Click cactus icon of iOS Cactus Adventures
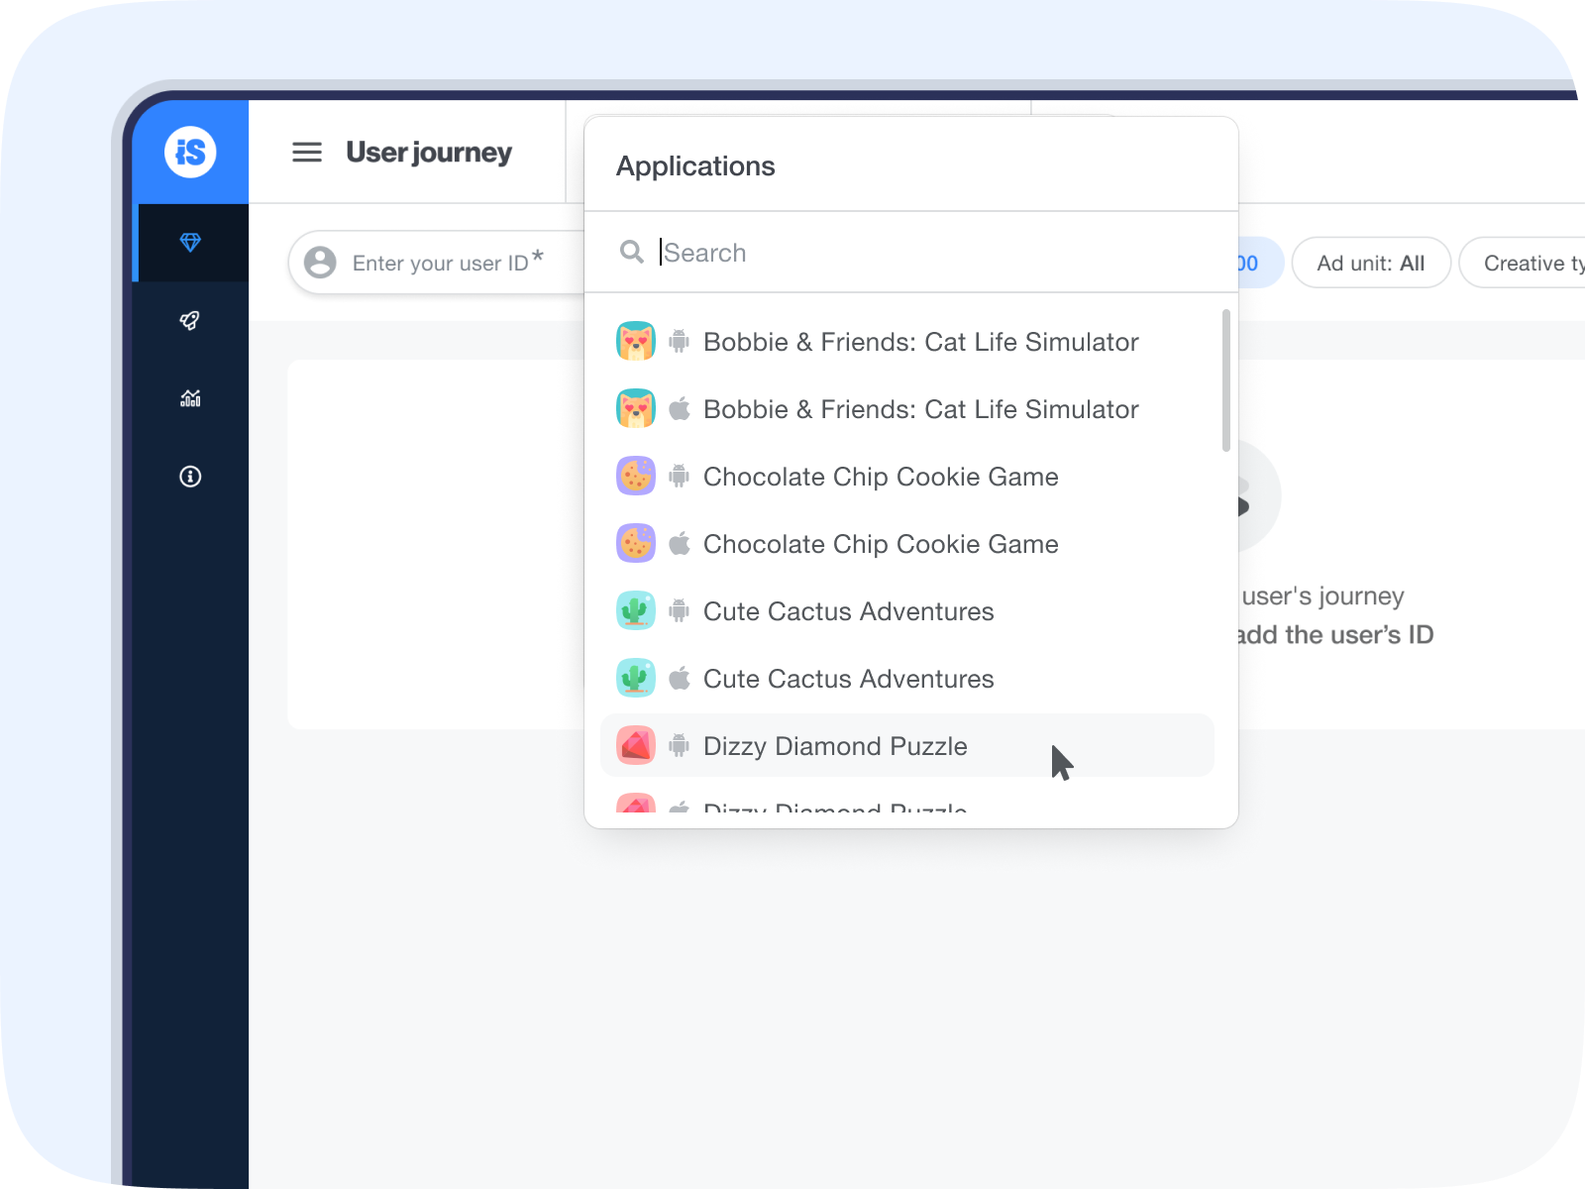The height and width of the screenshot is (1189, 1585). point(636,678)
